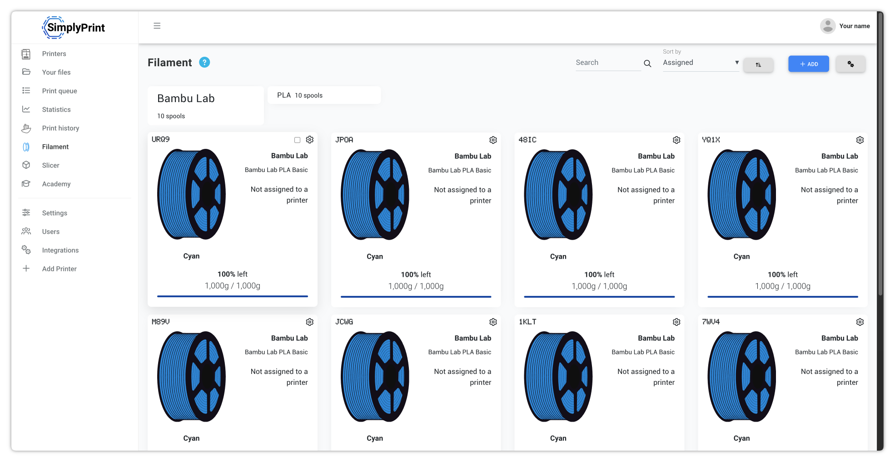The width and height of the screenshot is (895, 462).
Task: Click the Print queue list icon
Action: click(26, 91)
